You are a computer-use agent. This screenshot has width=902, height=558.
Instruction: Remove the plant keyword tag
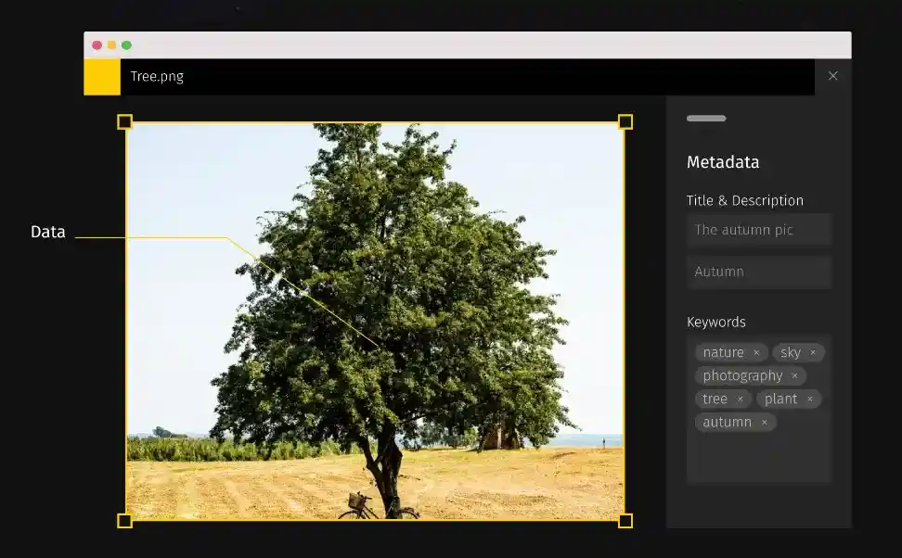pyautogui.click(x=809, y=399)
